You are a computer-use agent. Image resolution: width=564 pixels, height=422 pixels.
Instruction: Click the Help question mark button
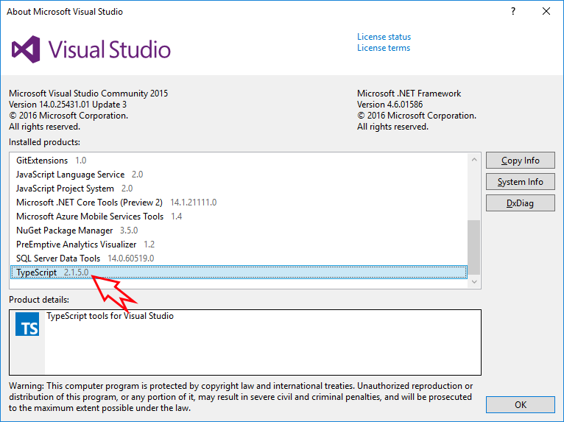pyautogui.click(x=512, y=12)
